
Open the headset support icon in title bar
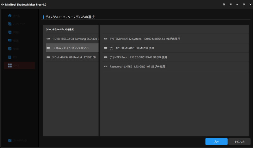coord(224,4)
